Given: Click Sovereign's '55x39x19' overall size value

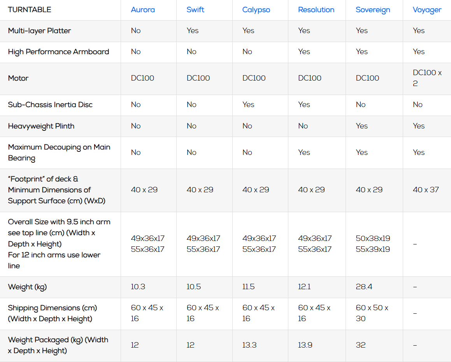Looking at the screenshot, I should [373, 250].
